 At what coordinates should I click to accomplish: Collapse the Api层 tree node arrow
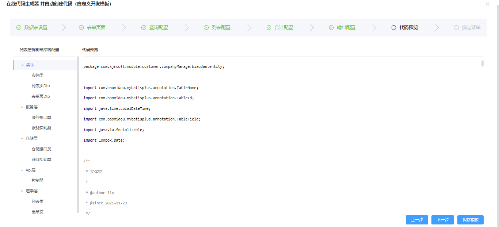point(22,170)
